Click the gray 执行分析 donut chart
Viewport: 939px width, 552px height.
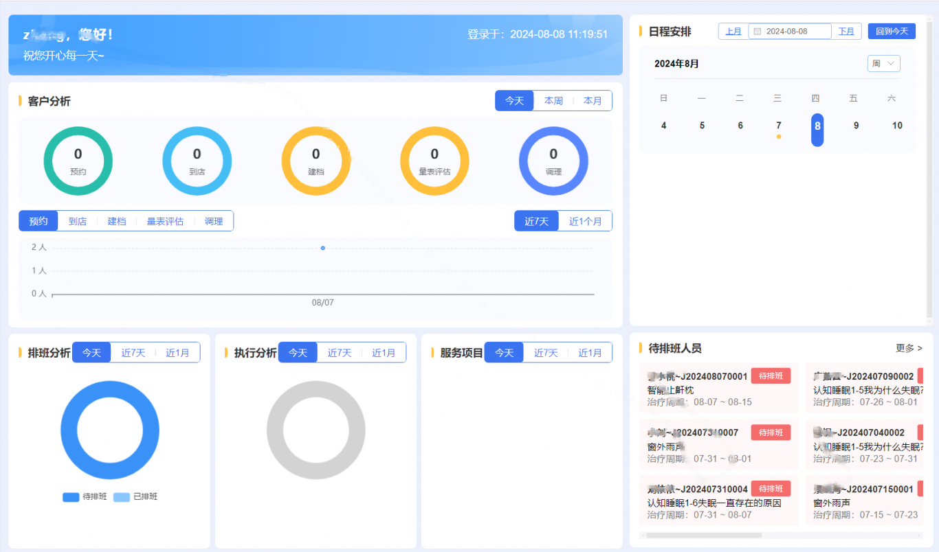pos(316,430)
